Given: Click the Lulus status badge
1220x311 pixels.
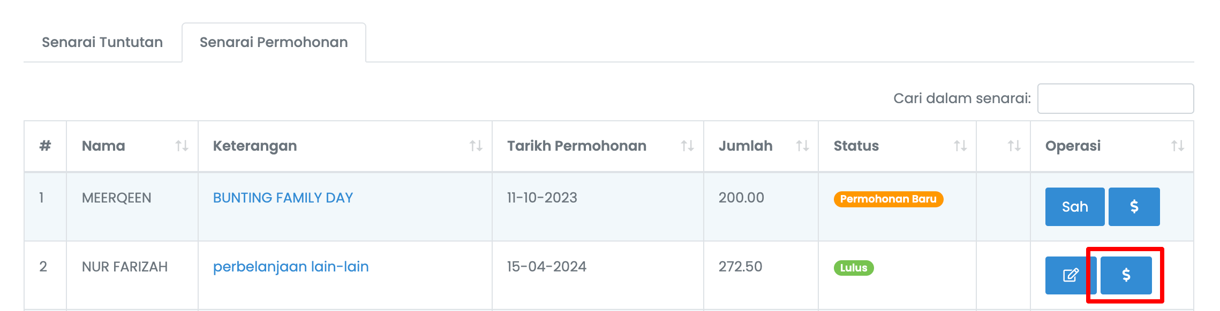Looking at the screenshot, I should [854, 268].
